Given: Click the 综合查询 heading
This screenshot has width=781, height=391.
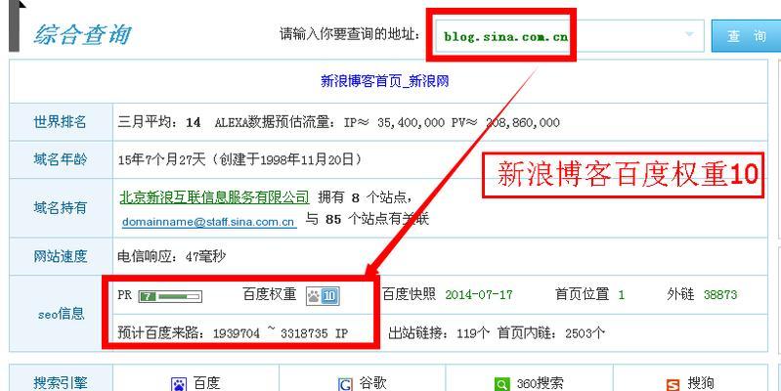Looking at the screenshot, I should pos(82,35).
